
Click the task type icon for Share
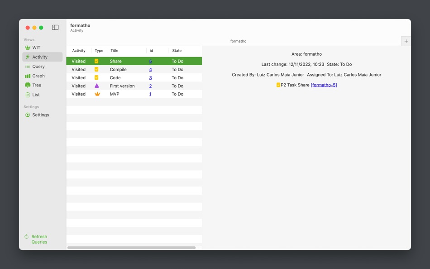tap(96, 61)
